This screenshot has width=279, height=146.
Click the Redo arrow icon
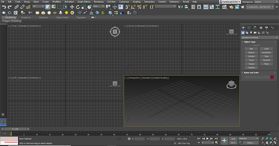point(10,7)
